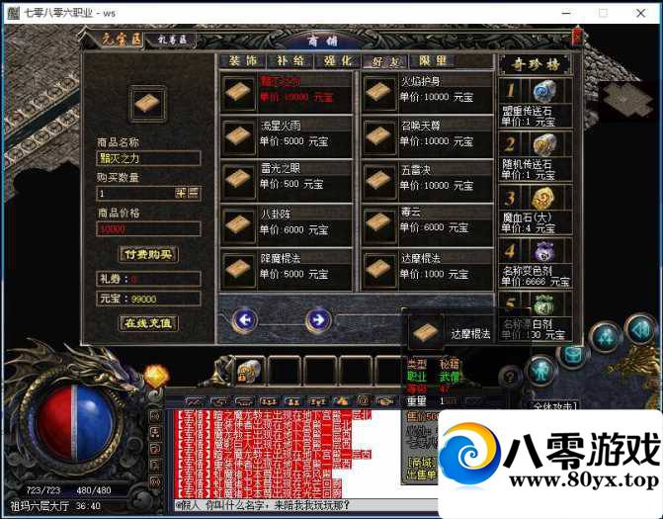Switch to the 礼券区 tab
663x519 pixels.
click(171, 41)
